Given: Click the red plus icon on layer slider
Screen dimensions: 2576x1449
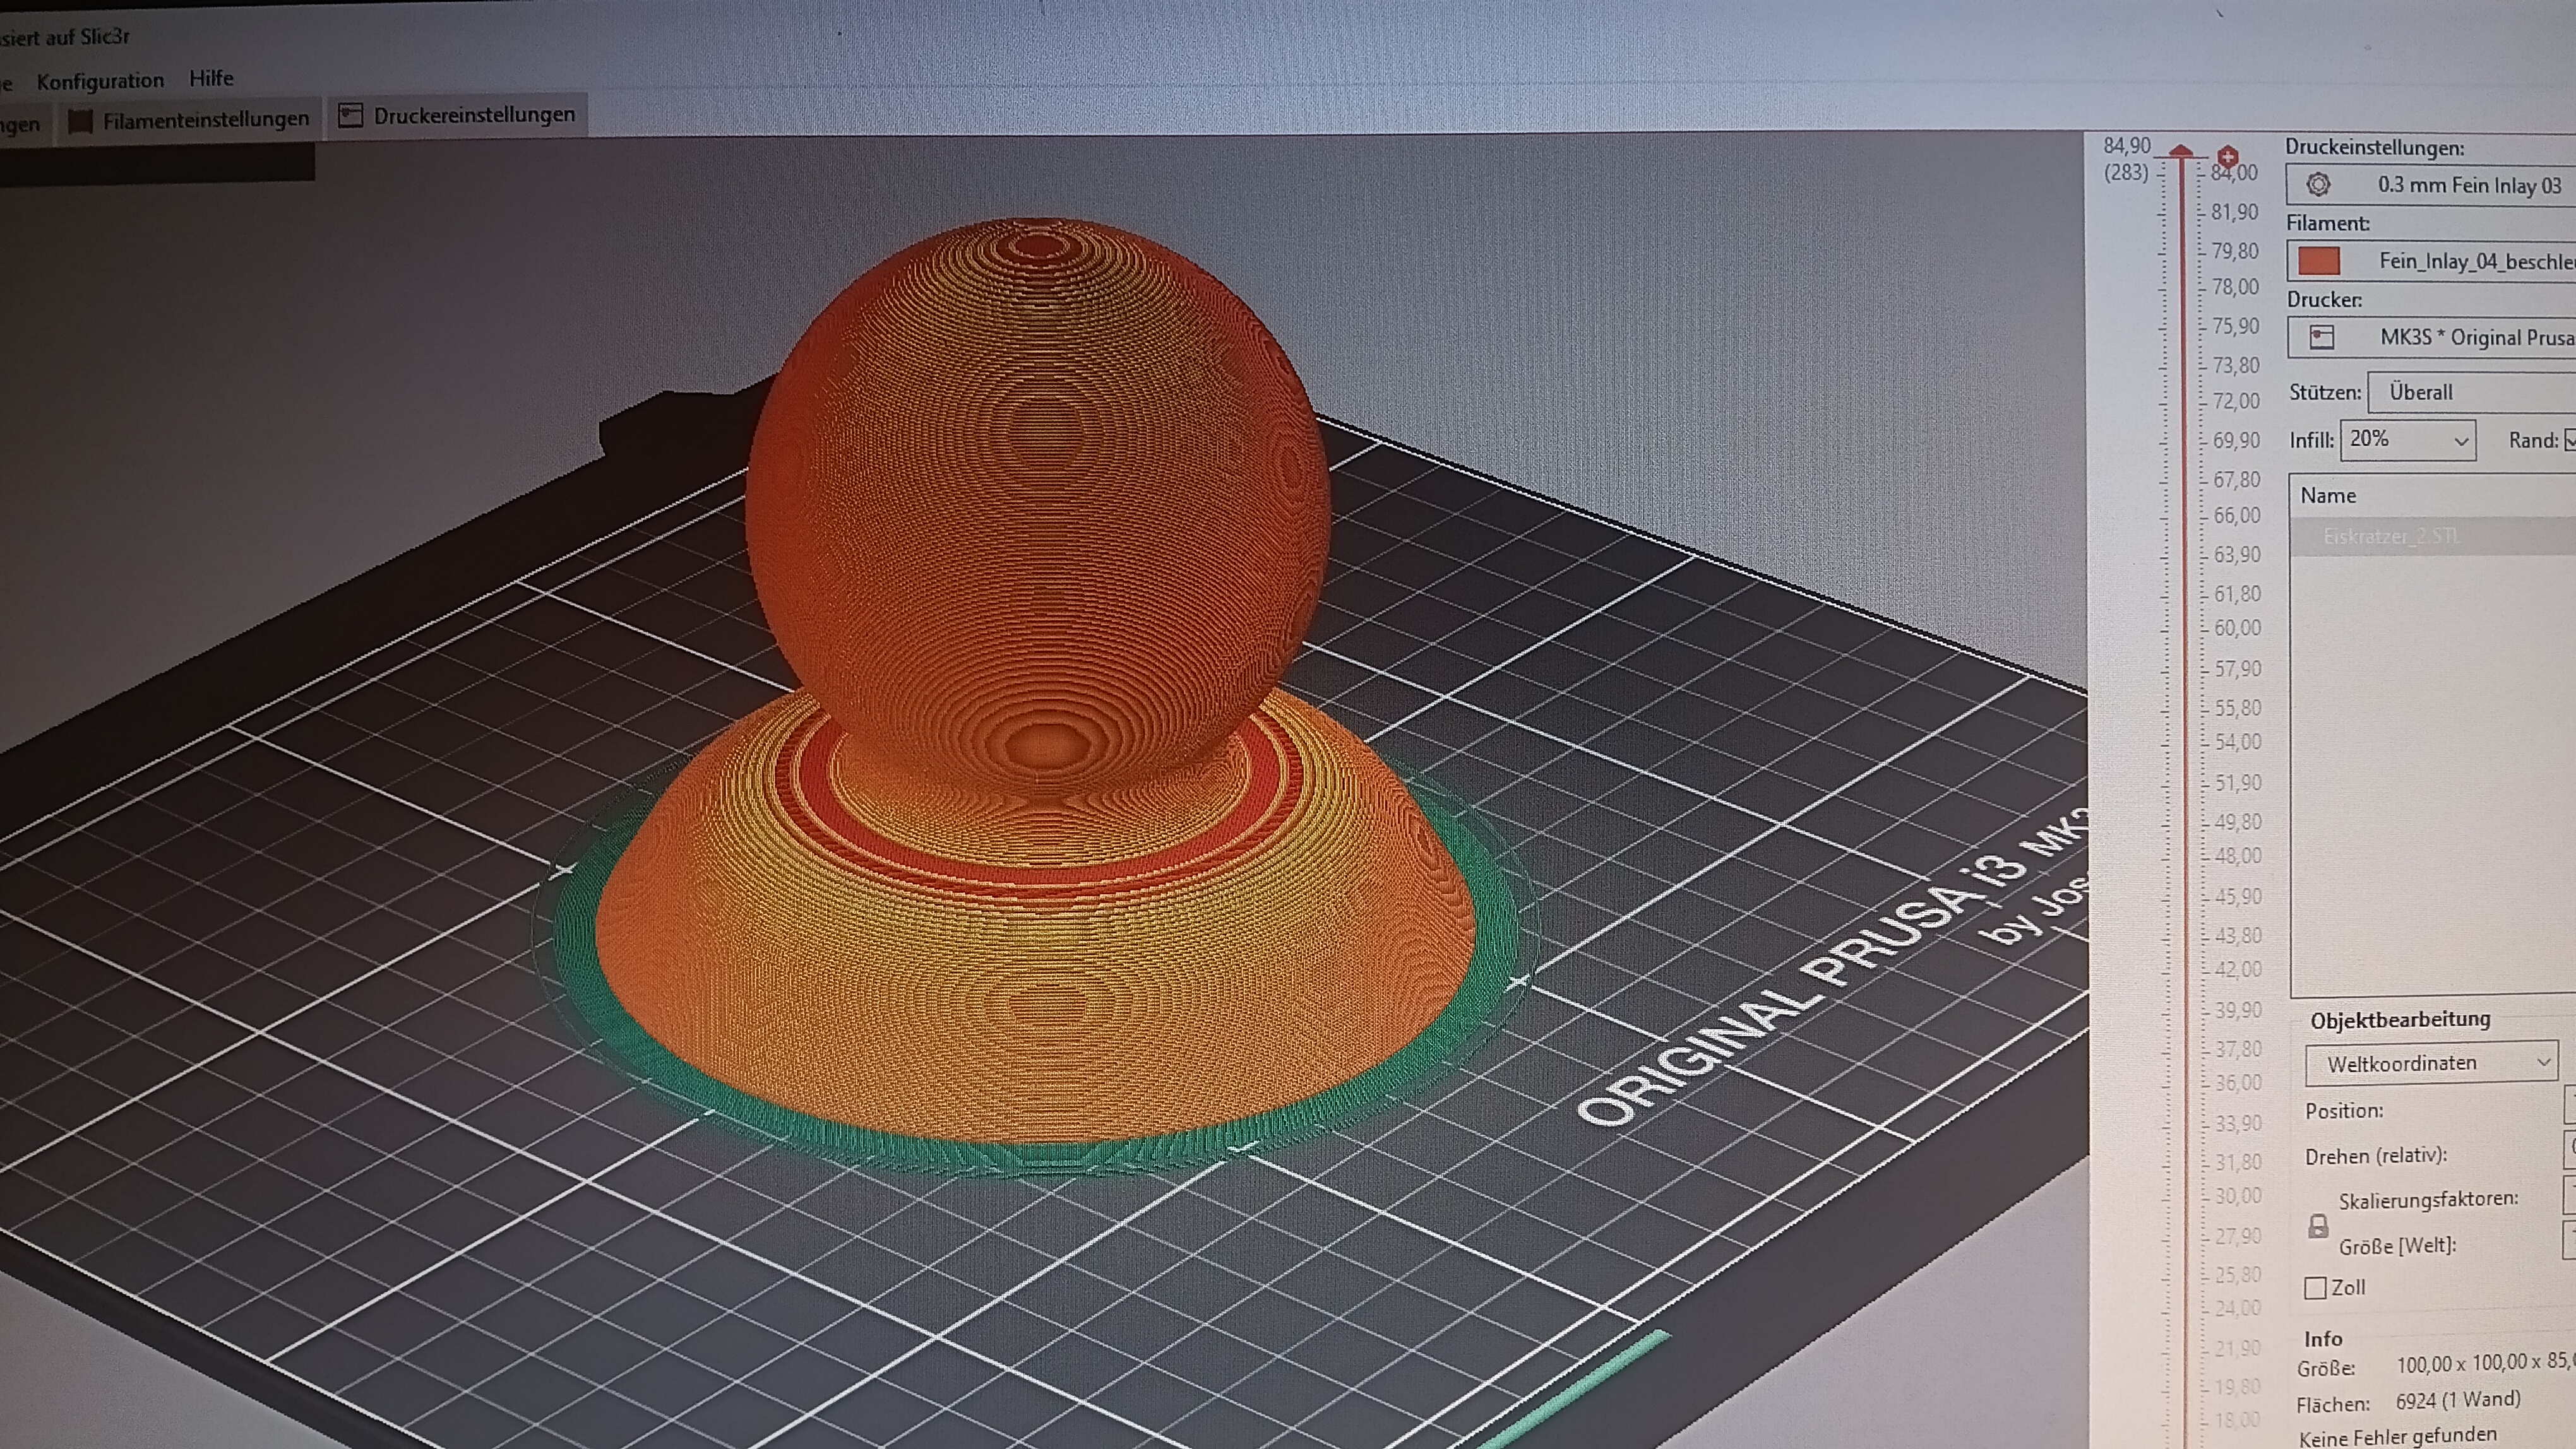Looking at the screenshot, I should click(x=2228, y=156).
